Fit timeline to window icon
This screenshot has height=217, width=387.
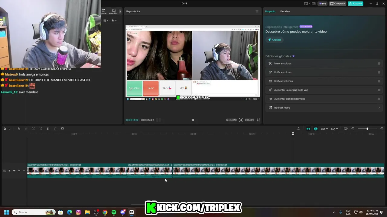pos(346,129)
